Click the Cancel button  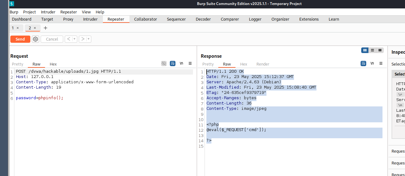(52, 39)
